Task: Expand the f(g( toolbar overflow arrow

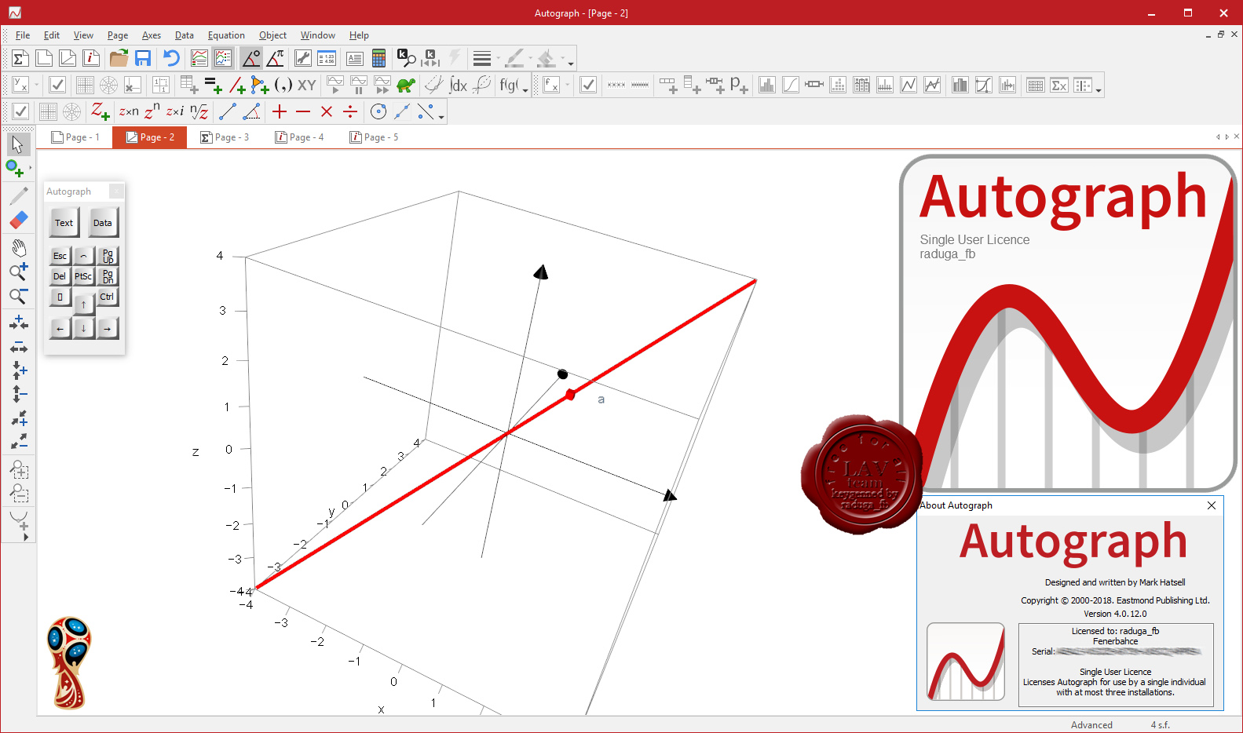Action: [525, 89]
